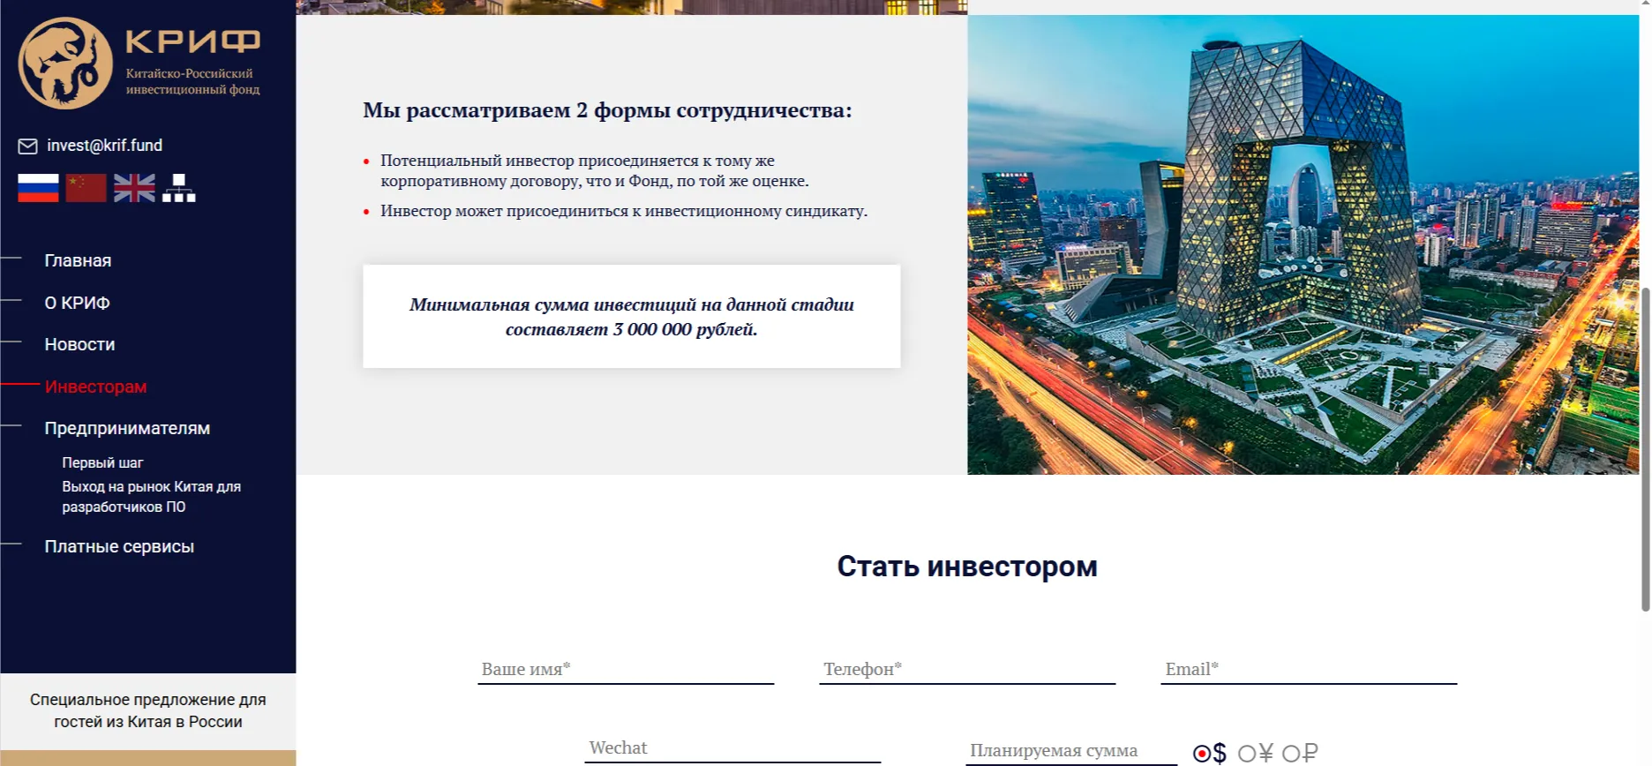Select the ruble currency radio button
This screenshot has width=1652, height=766.
(x=1290, y=754)
